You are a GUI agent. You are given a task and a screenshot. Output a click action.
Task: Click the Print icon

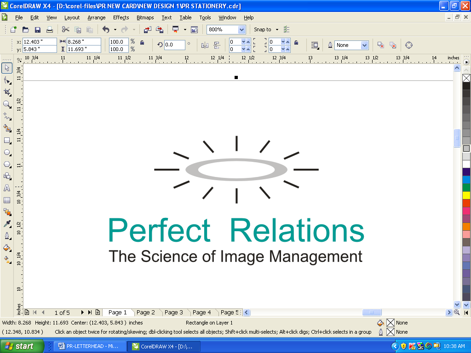[x=50, y=29]
